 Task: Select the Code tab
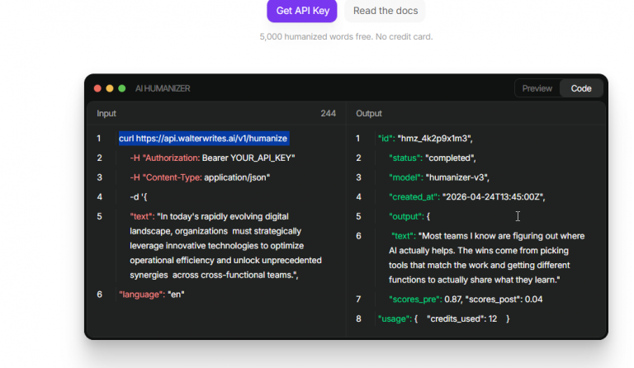click(x=580, y=88)
